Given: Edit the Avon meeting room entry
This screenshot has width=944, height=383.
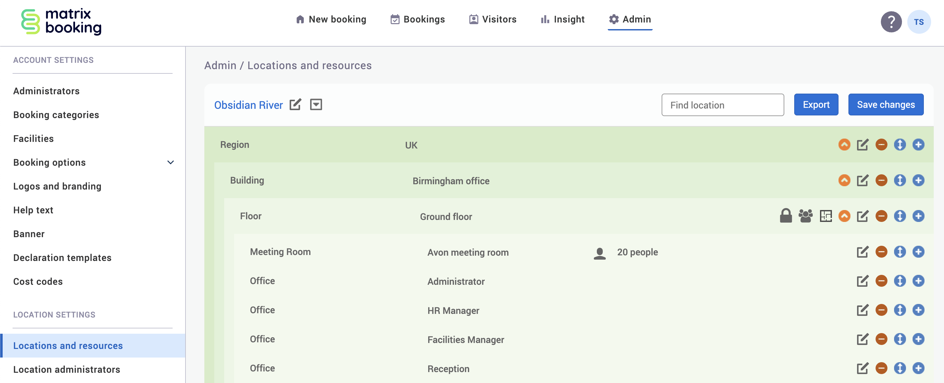Looking at the screenshot, I should (x=862, y=252).
